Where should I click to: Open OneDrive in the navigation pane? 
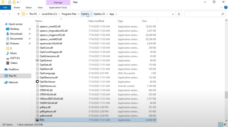click(x=13, y=69)
